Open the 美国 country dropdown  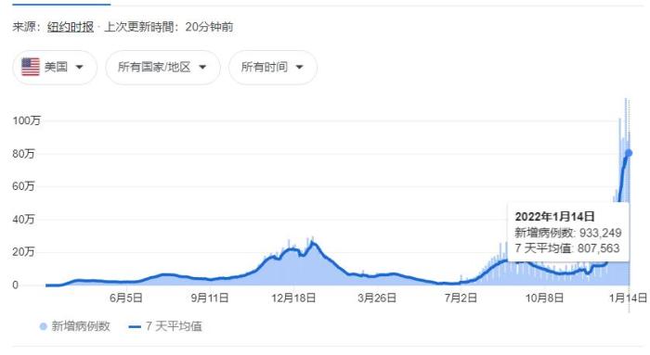(55, 68)
